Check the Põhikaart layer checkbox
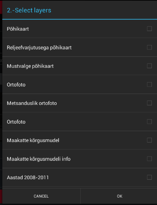The height and width of the screenshot is (205, 157). click(x=149, y=29)
